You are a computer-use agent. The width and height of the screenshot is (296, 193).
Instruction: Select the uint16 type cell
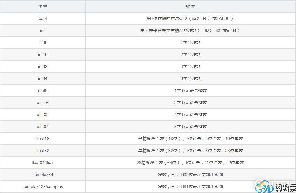click(43, 103)
